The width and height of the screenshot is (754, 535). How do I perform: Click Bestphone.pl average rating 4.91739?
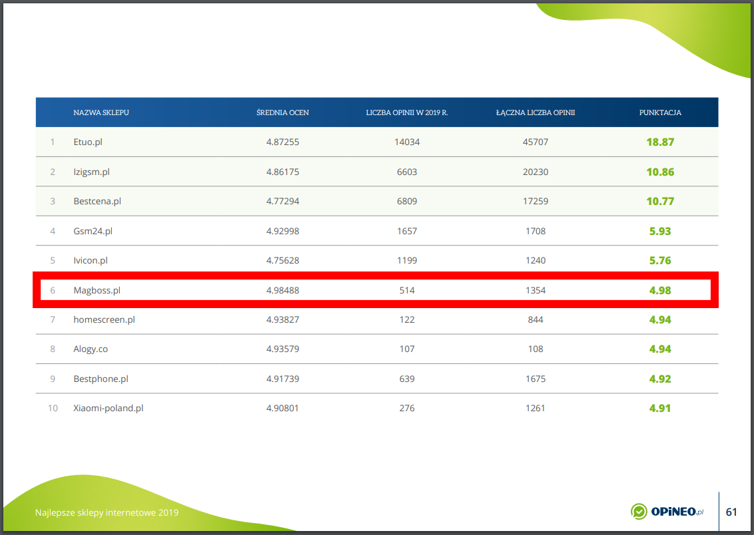coord(282,379)
